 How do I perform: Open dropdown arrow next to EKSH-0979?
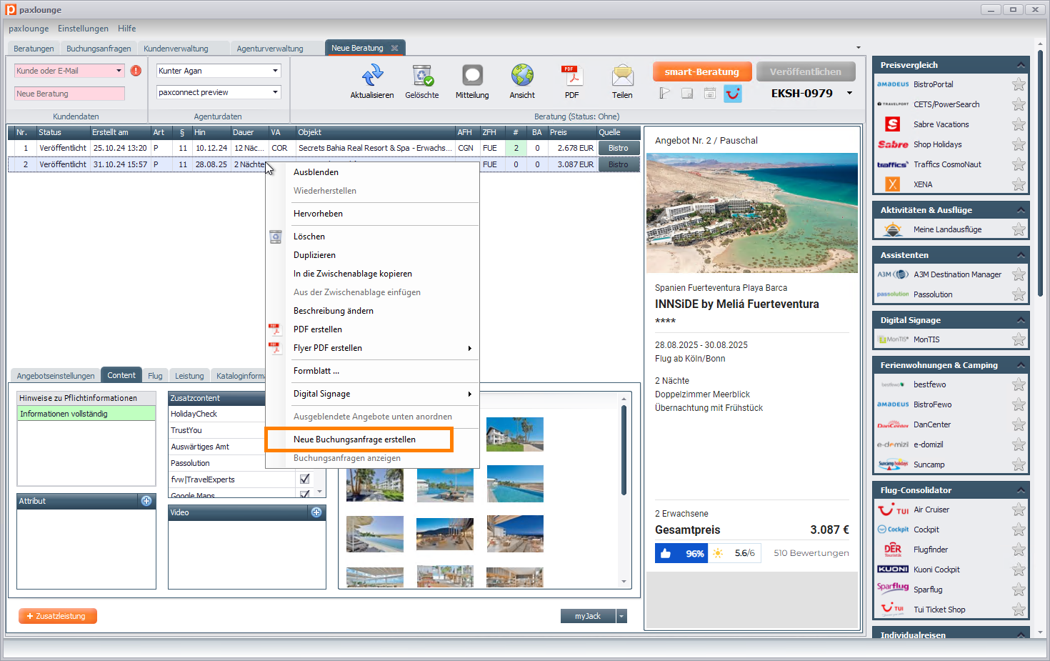[x=849, y=93]
